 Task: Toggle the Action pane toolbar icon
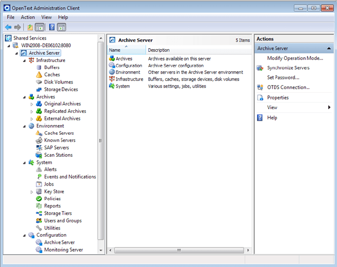click(62, 27)
